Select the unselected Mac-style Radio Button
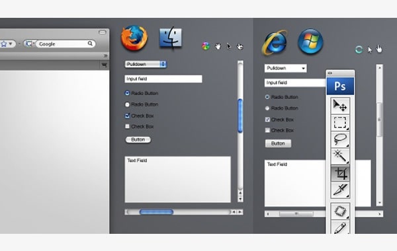 [127, 104]
